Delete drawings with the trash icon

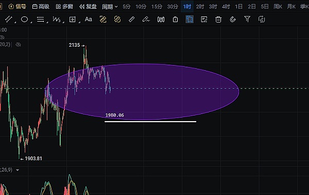(x=218, y=19)
